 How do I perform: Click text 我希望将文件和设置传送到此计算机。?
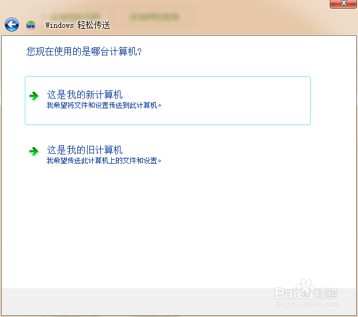coord(104,105)
